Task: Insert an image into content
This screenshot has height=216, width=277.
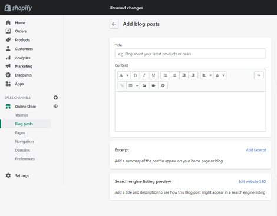Action: click(144, 85)
